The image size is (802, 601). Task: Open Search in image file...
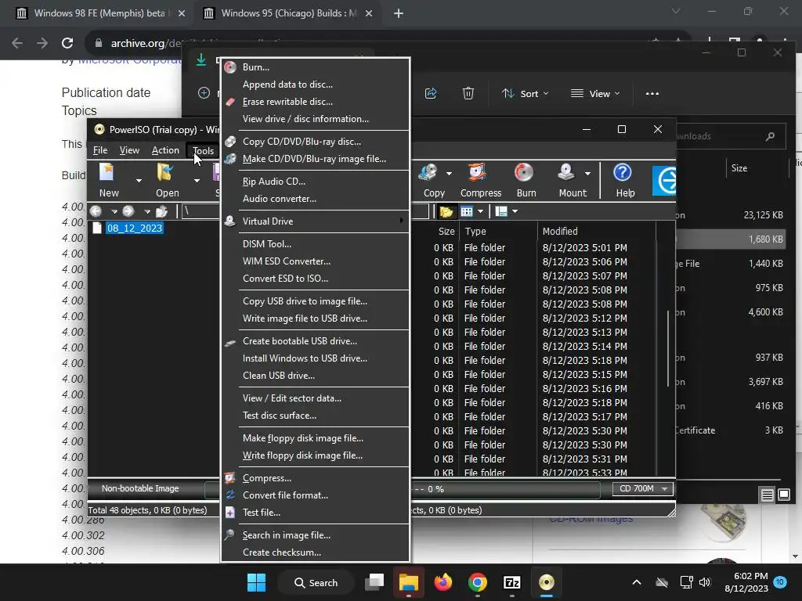316,535
